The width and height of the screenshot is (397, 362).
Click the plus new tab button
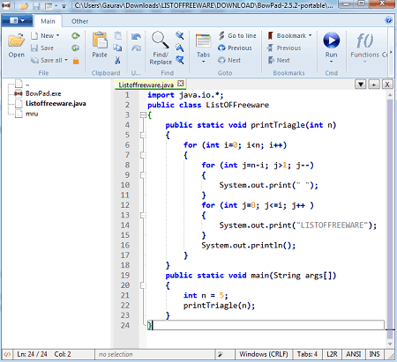pos(374,85)
